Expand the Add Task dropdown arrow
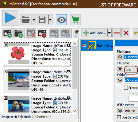Image resolution: width=138 pixels, height=122 pixels. point(109,33)
